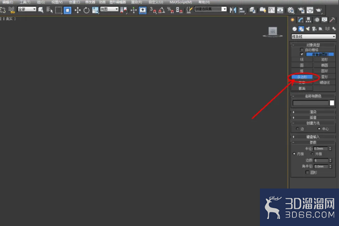This screenshot has width=339, height=226.
Task: Click the 螺旋线 helix button
Action: [x=324, y=82]
